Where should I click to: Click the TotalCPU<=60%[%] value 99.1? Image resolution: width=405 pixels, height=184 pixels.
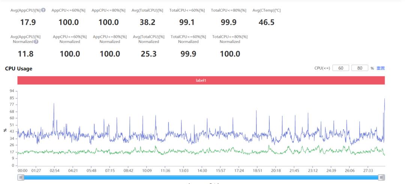187,22
